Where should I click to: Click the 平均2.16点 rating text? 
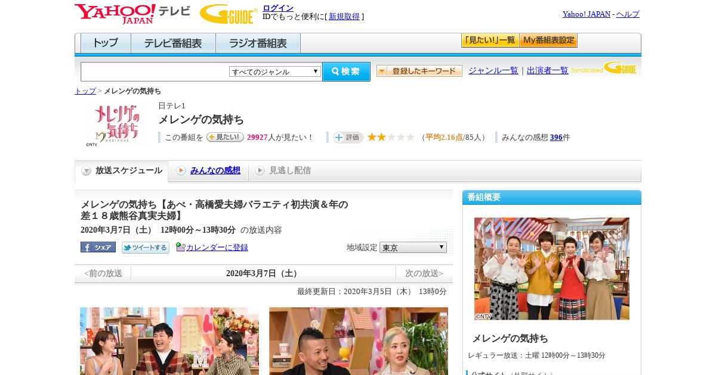coord(445,137)
